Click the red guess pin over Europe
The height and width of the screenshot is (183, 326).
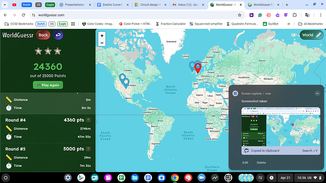coord(197,68)
